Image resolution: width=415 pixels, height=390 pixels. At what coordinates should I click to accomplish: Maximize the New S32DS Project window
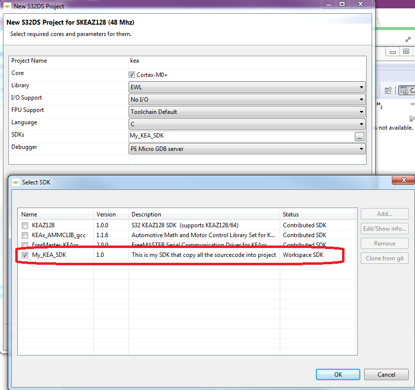[x=342, y=4]
